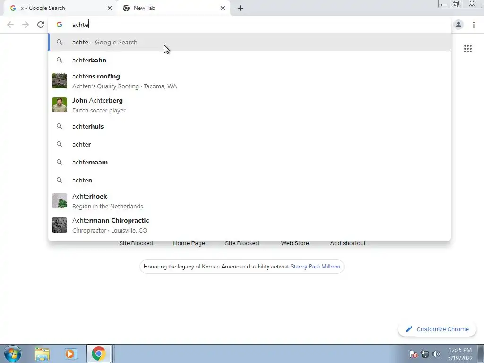Open the Windows Start menu
The width and height of the screenshot is (484, 363).
[x=12, y=354]
